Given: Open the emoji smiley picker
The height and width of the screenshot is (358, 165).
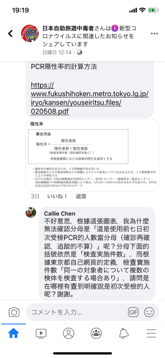Looking at the screenshot, I should click(149, 312).
